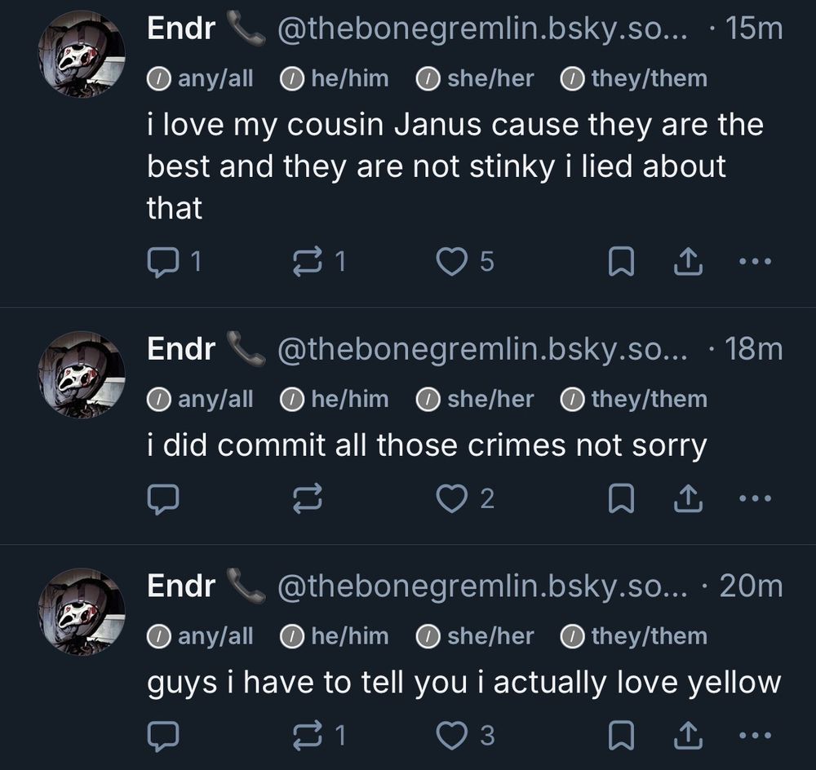The width and height of the screenshot is (816, 770).
Task: Like the 'love yellow' post
Action: [x=450, y=736]
